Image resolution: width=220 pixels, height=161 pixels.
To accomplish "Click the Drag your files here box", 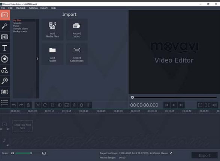I will 22,126.
